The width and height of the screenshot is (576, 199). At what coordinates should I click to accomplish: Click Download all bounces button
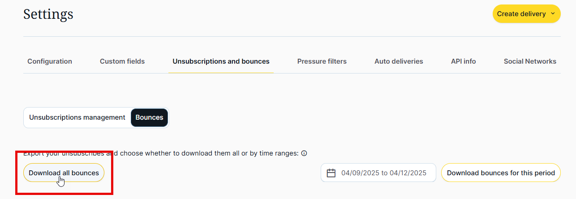(x=64, y=173)
